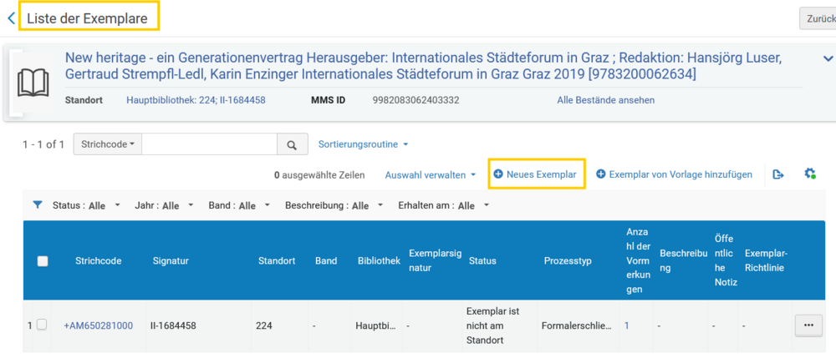Click the 1 - 1 of 1 result count
The image size is (836, 363).
pos(43,144)
